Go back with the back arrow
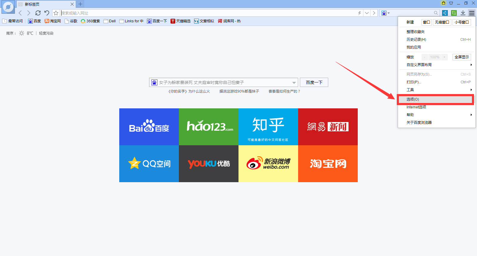The width and height of the screenshot is (477, 256). tap(20, 13)
